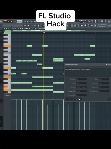The height and width of the screenshot is (149, 111).
Task: Open piano roll wrench tools menu
Action: (7, 29)
